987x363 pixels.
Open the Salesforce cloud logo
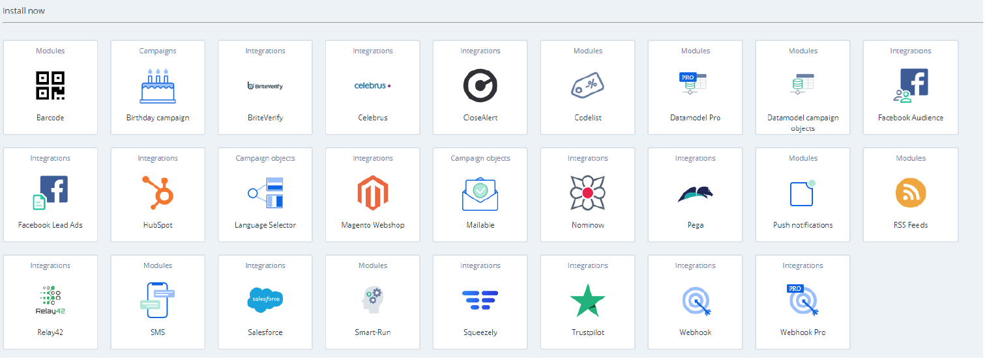[265, 300]
